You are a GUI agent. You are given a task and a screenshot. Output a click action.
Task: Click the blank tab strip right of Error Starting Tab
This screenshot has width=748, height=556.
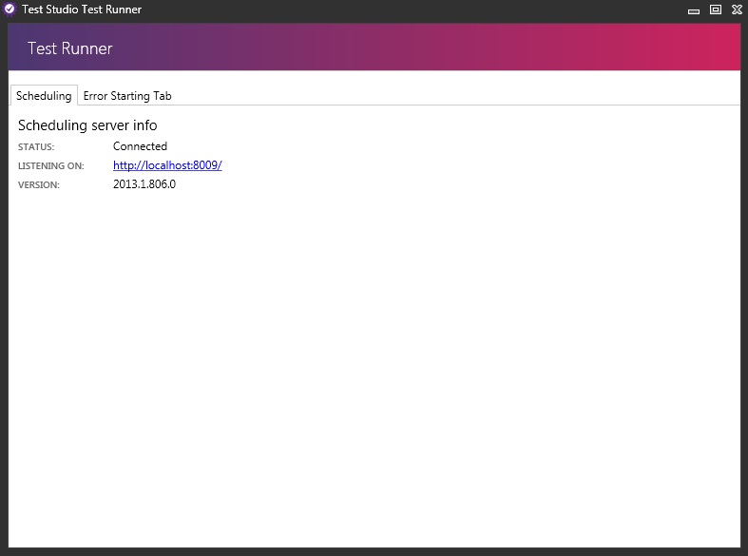click(x=456, y=95)
